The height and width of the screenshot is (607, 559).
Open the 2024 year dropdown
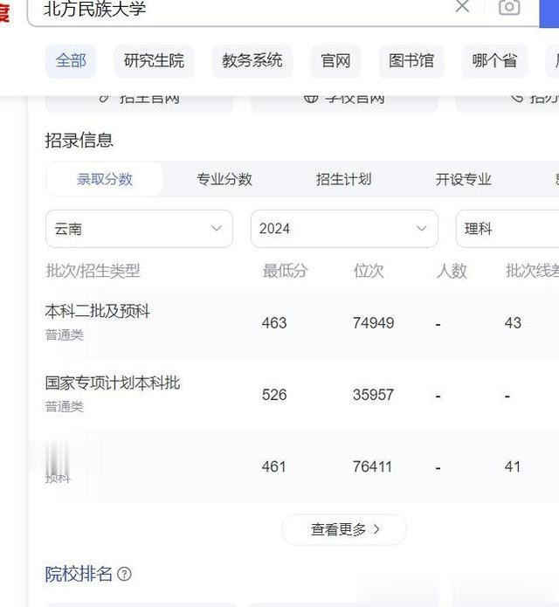344,229
